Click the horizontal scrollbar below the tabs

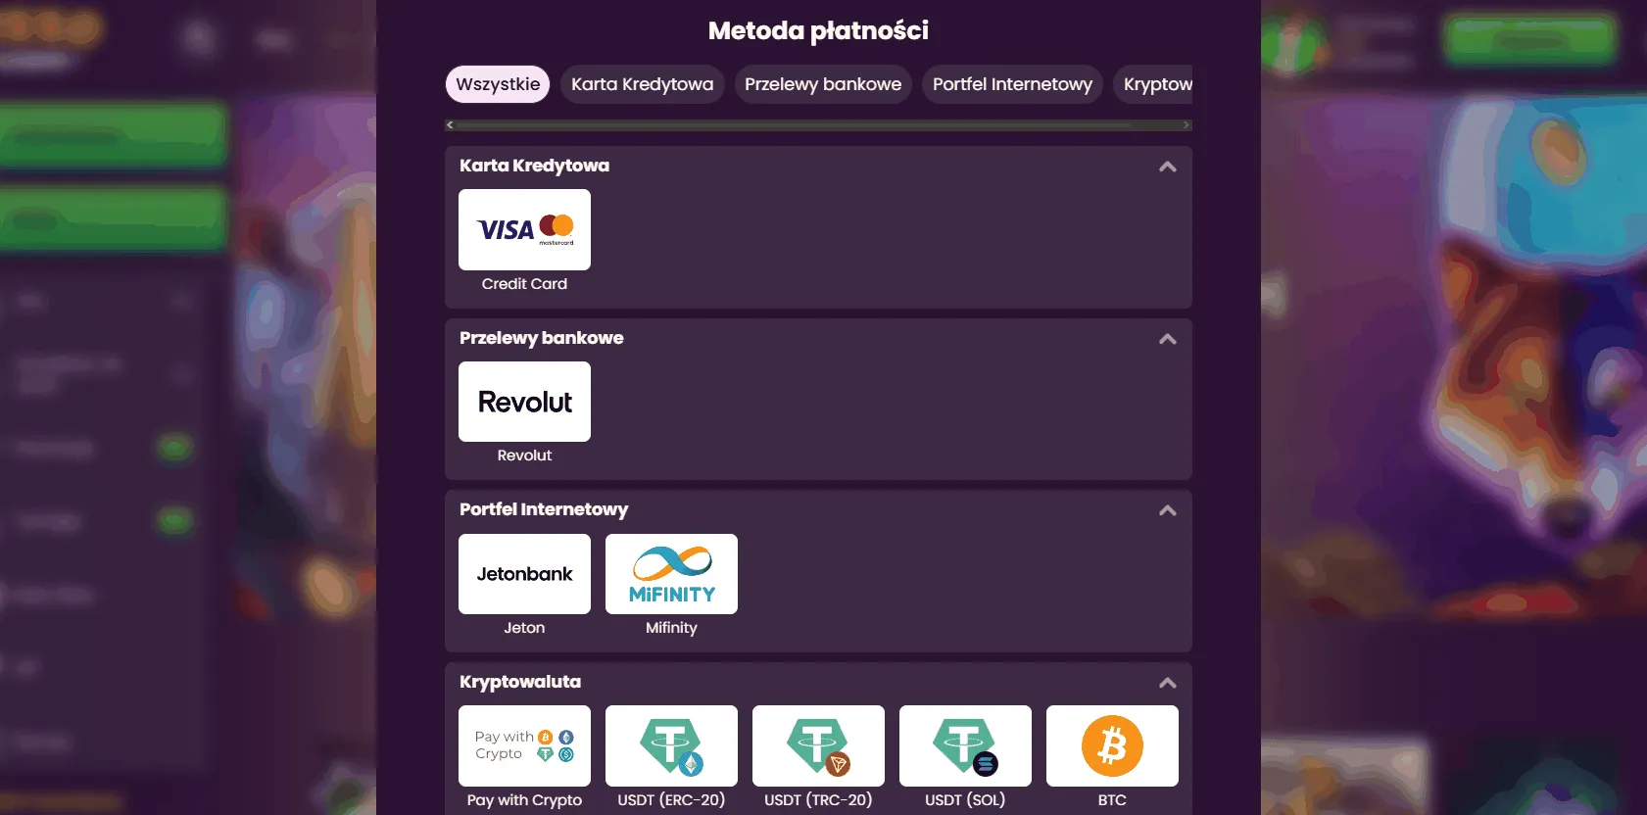(818, 124)
